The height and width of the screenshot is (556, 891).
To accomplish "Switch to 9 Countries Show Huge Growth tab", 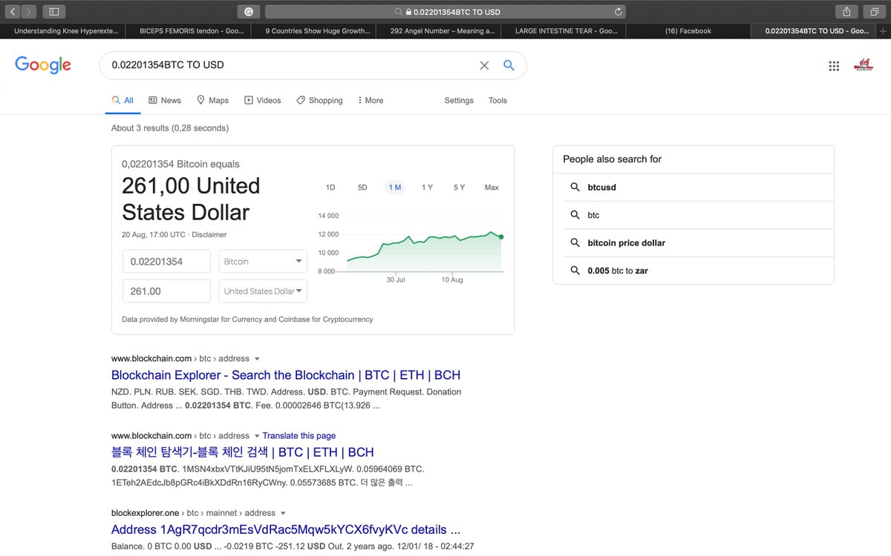I will 314,31.
